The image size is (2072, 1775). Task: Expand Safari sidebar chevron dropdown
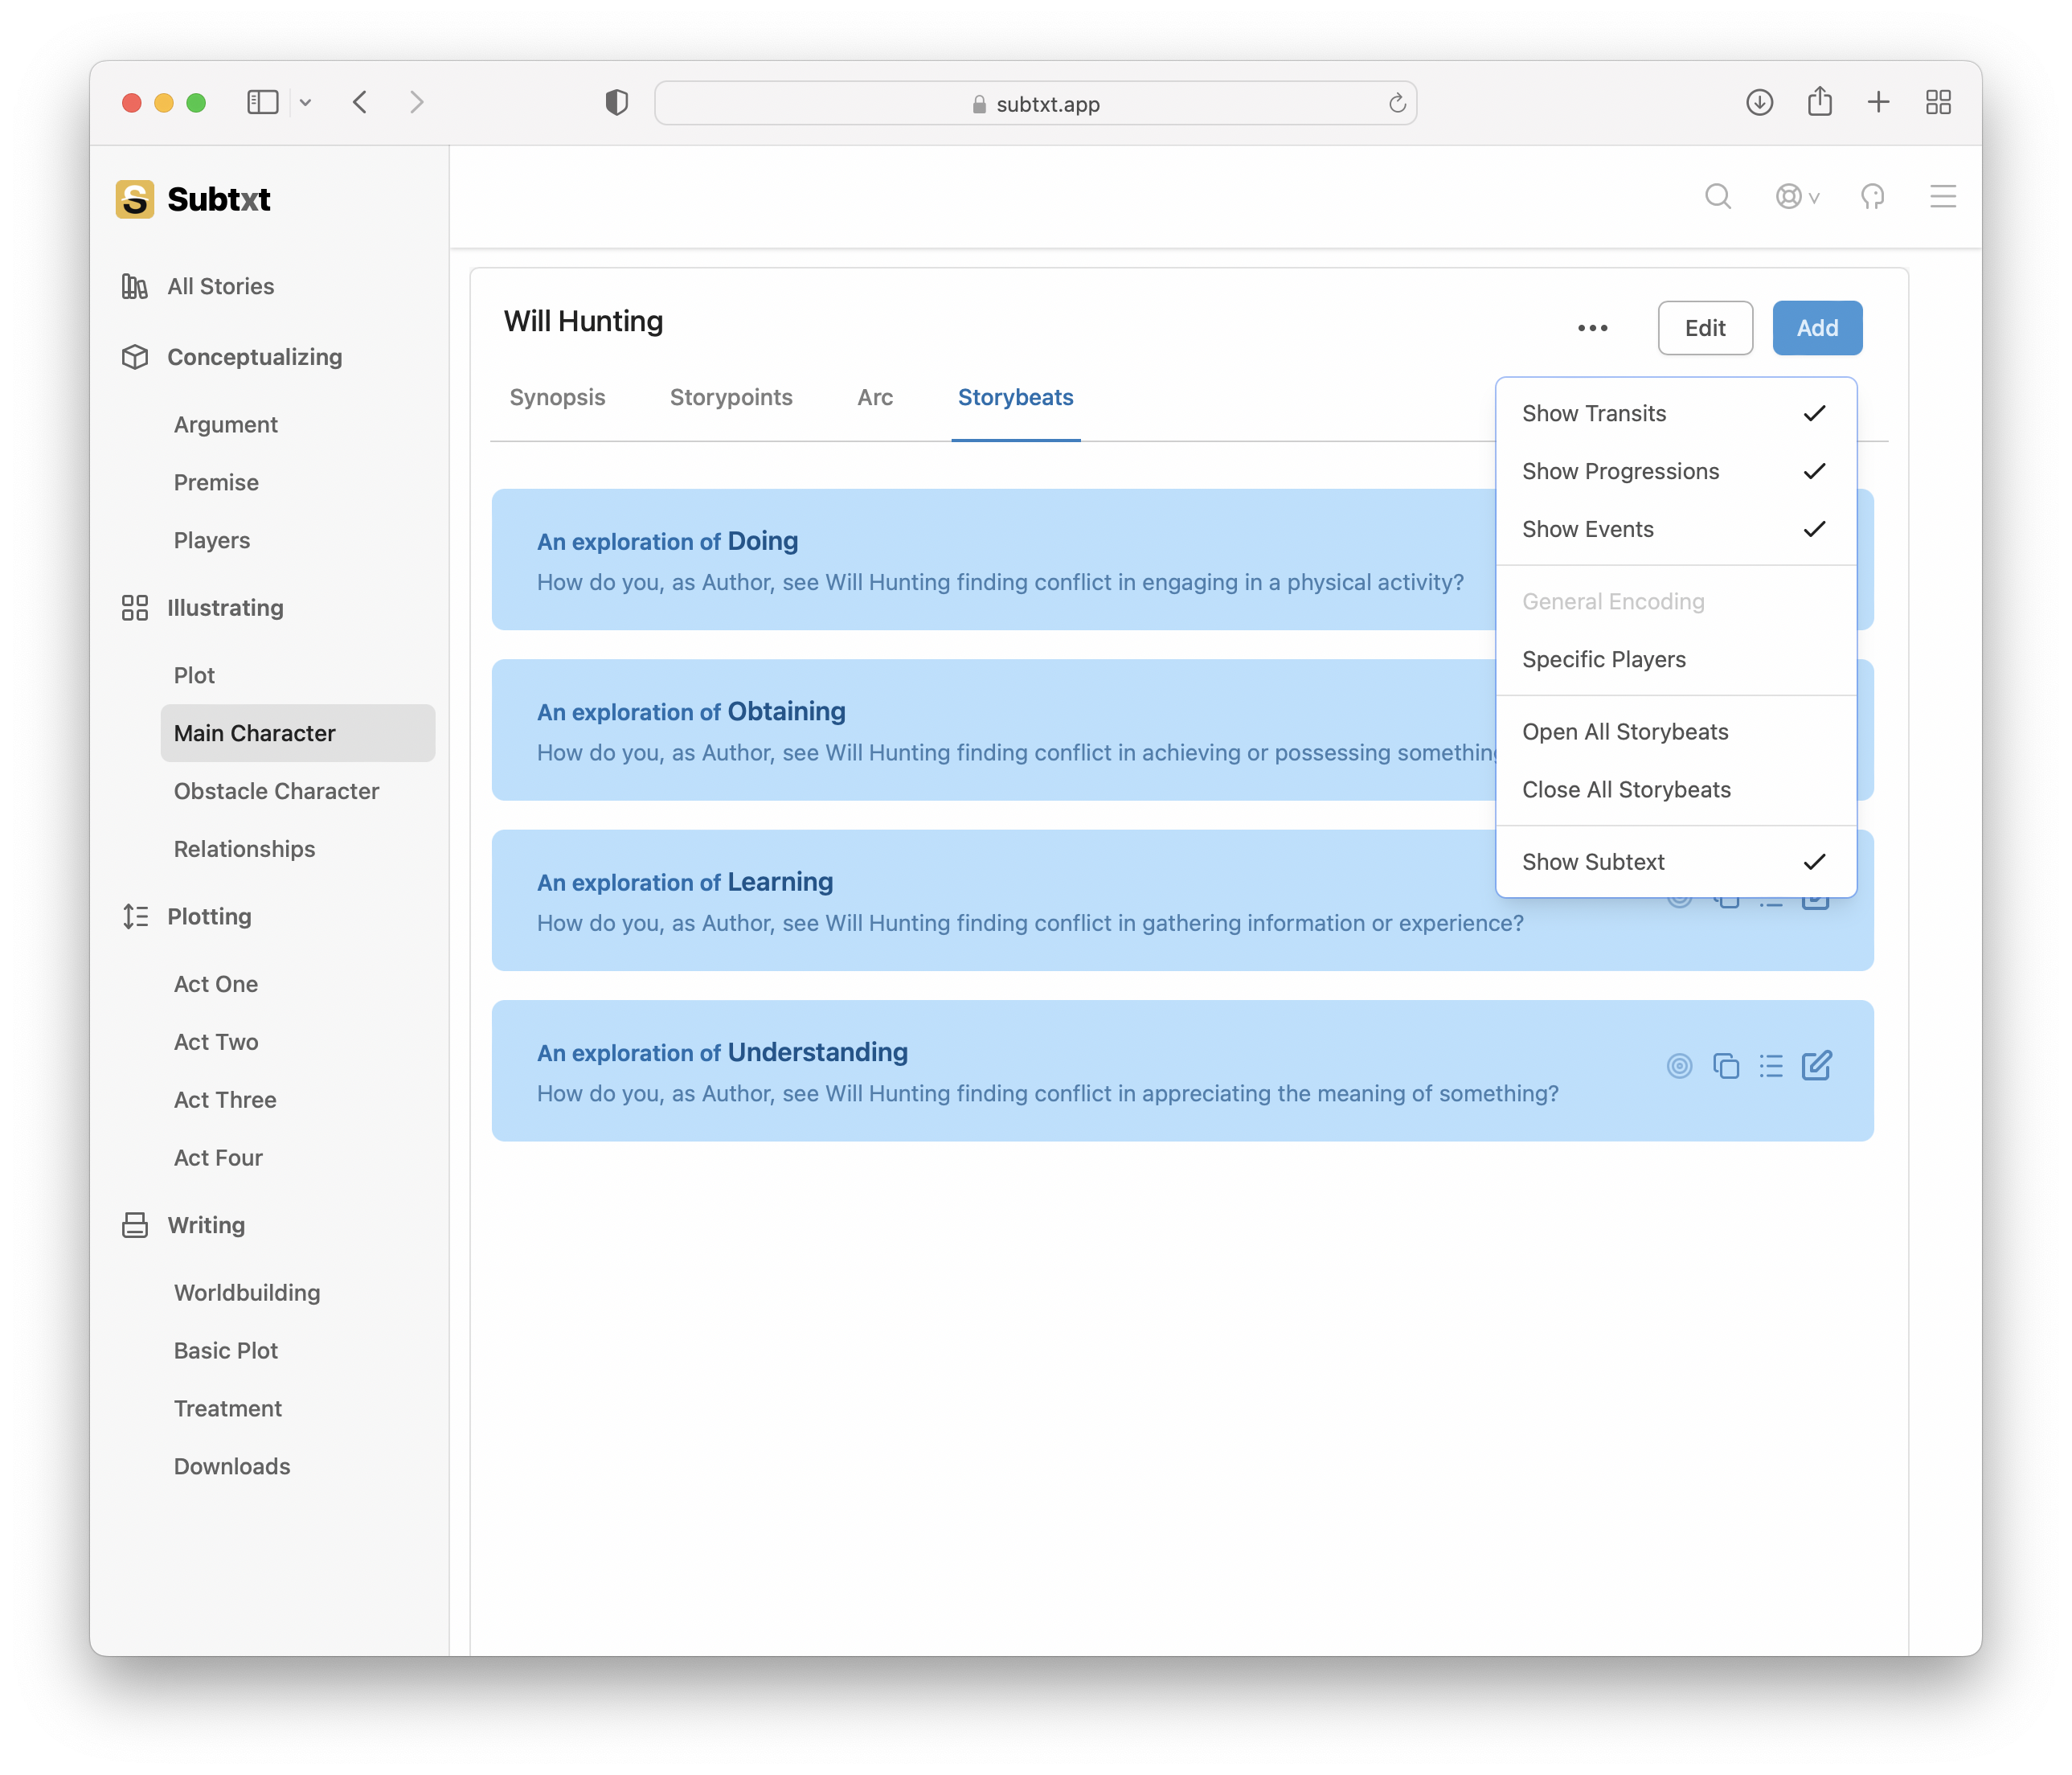click(306, 102)
